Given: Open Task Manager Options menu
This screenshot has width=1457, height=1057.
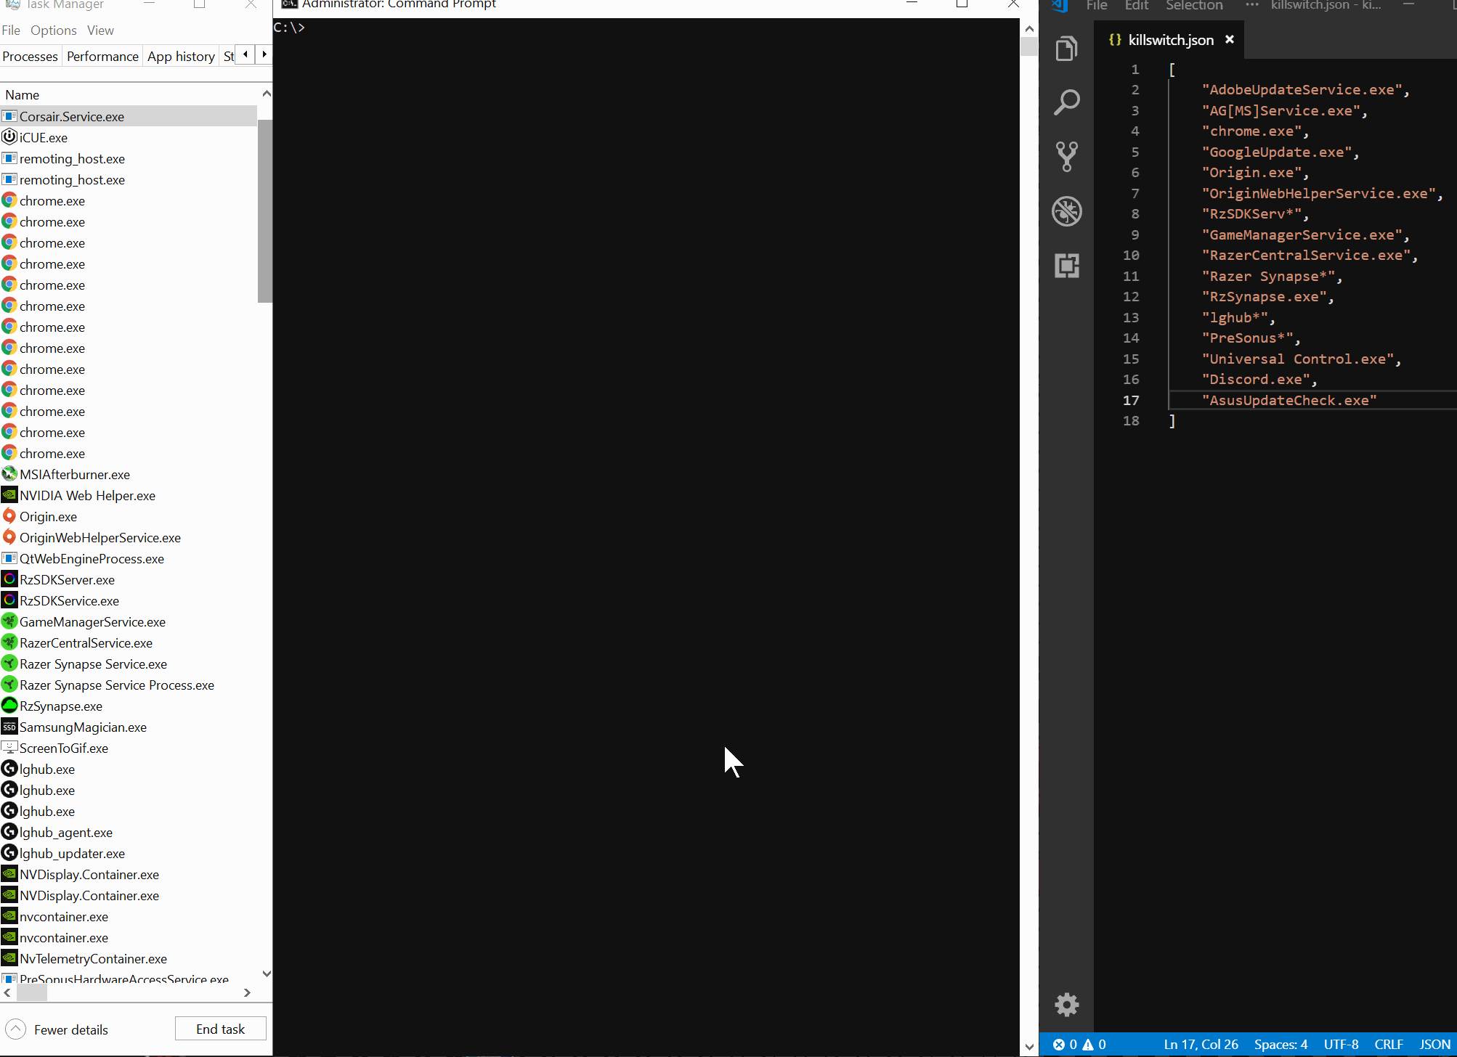Looking at the screenshot, I should coord(53,30).
